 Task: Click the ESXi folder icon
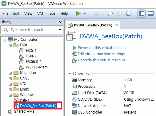tap(16, 45)
